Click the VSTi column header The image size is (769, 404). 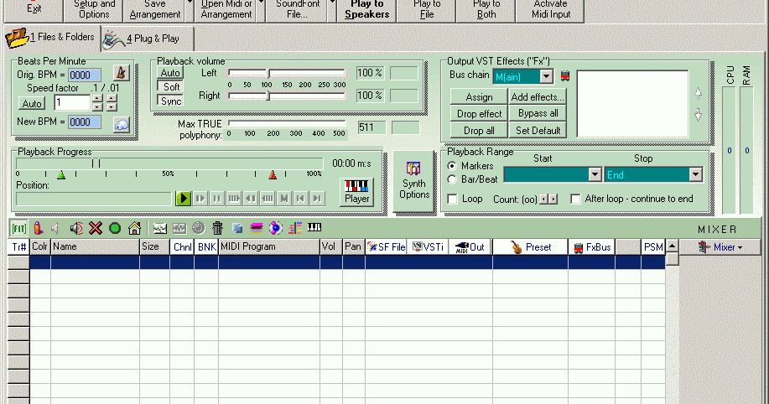[428, 247]
